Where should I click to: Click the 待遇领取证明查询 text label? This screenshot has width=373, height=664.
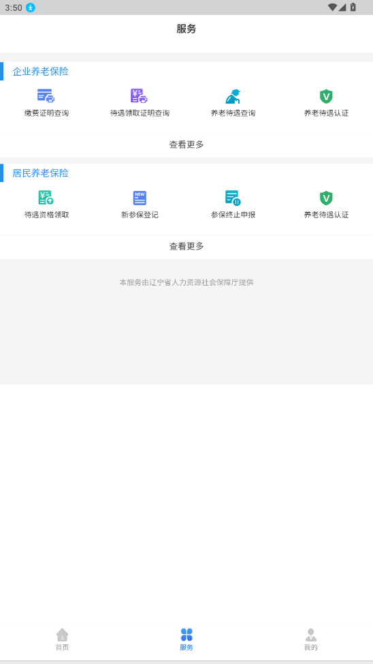tap(140, 113)
